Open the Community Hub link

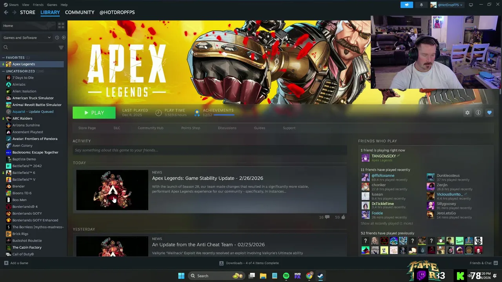(150, 128)
